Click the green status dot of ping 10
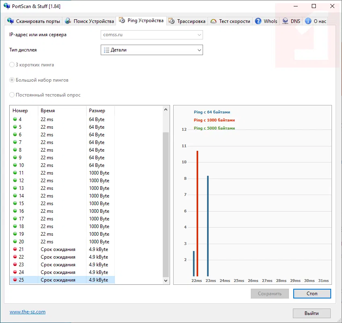This screenshot has width=342, height=323. coord(15,165)
